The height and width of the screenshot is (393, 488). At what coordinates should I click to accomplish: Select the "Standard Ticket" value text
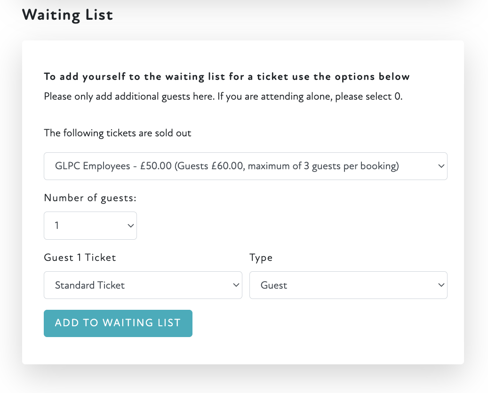89,285
